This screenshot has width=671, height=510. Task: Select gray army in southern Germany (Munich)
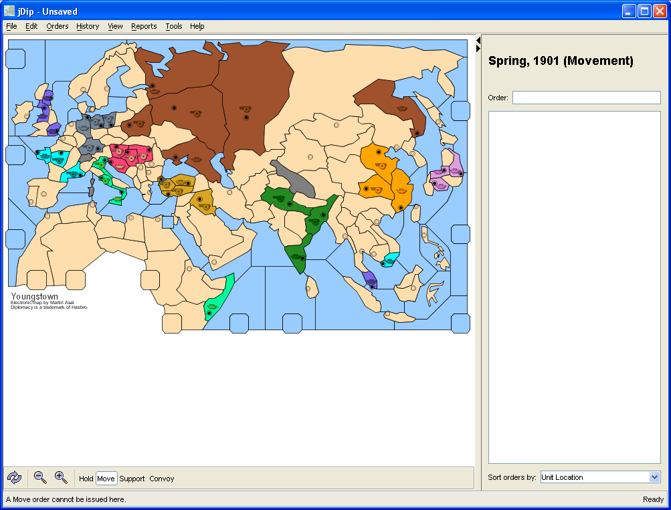(x=88, y=148)
